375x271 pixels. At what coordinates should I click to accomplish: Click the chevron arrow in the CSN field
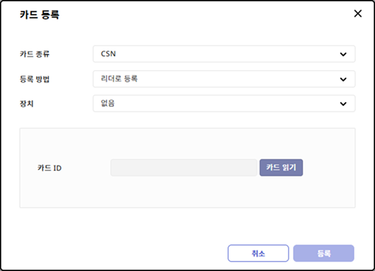tap(343, 54)
